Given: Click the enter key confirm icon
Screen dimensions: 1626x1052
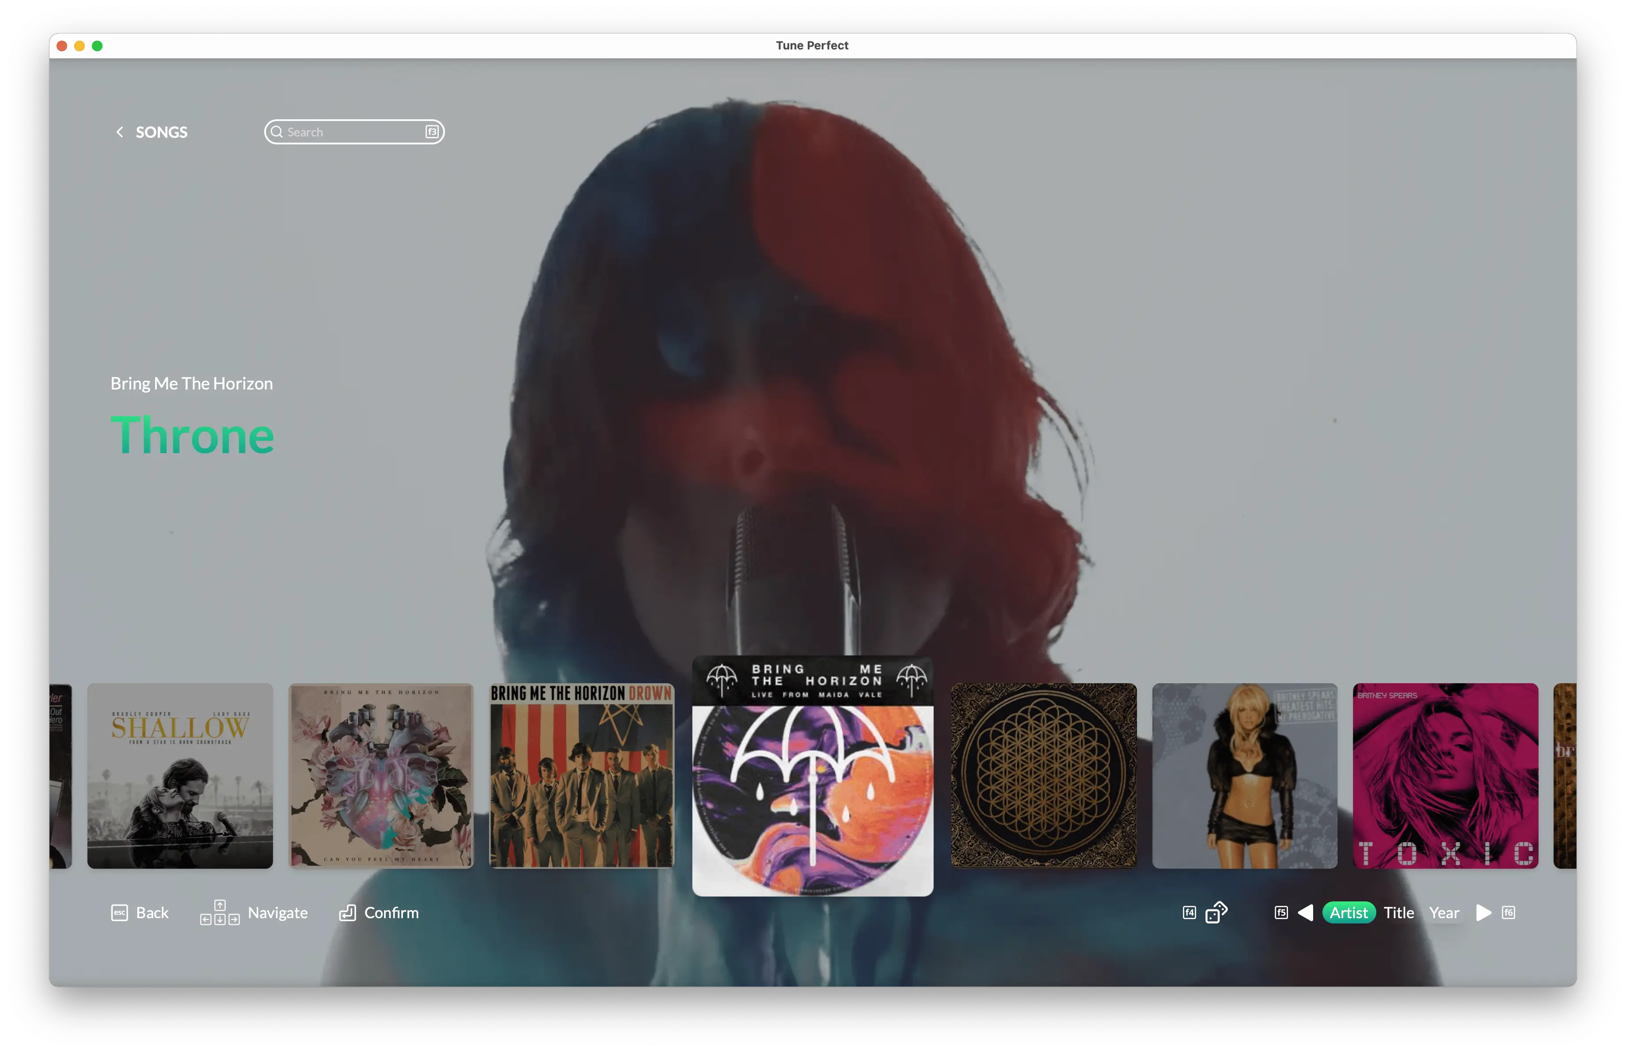Looking at the screenshot, I should (x=347, y=913).
